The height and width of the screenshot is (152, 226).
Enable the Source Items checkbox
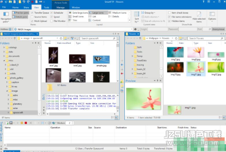tap(32, 17)
